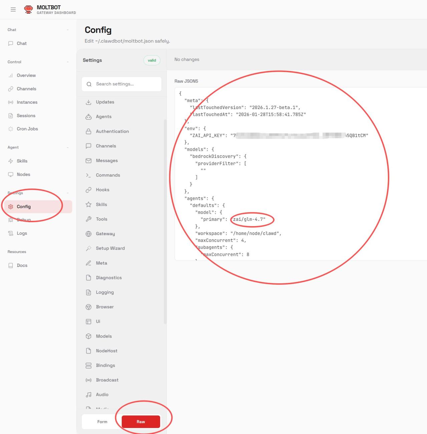The width and height of the screenshot is (427, 434).
Task: Click the Models cube icon
Action: point(88,336)
